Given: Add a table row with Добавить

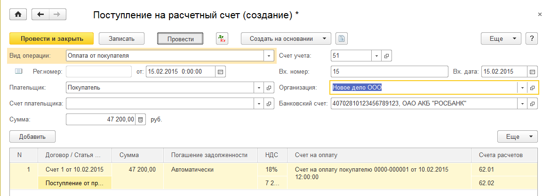Looking at the screenshot, I should click(x=32, y=136).
